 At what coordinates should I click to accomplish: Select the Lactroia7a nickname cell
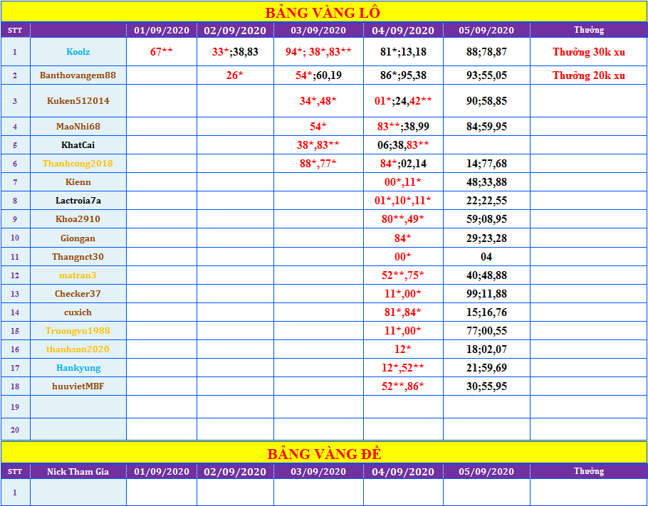(78, 201)
